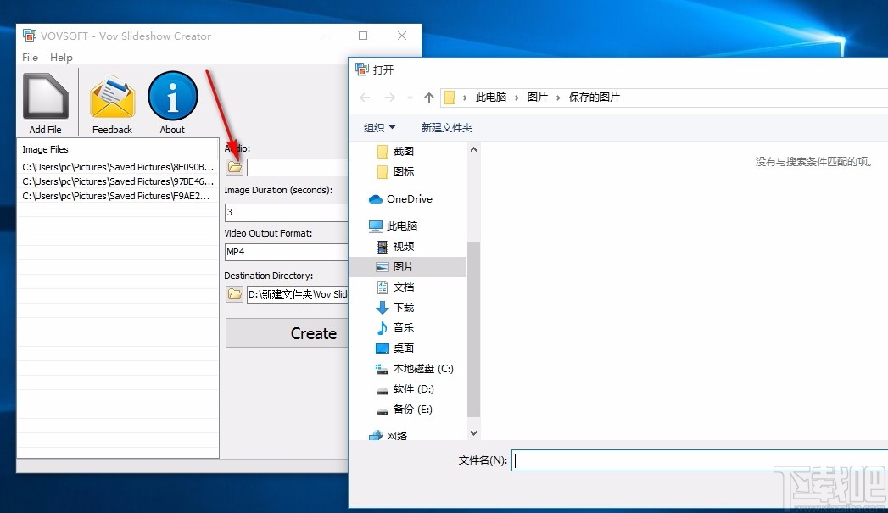Click the back navigation arrow in the dialog

click(x=365, y=97)
